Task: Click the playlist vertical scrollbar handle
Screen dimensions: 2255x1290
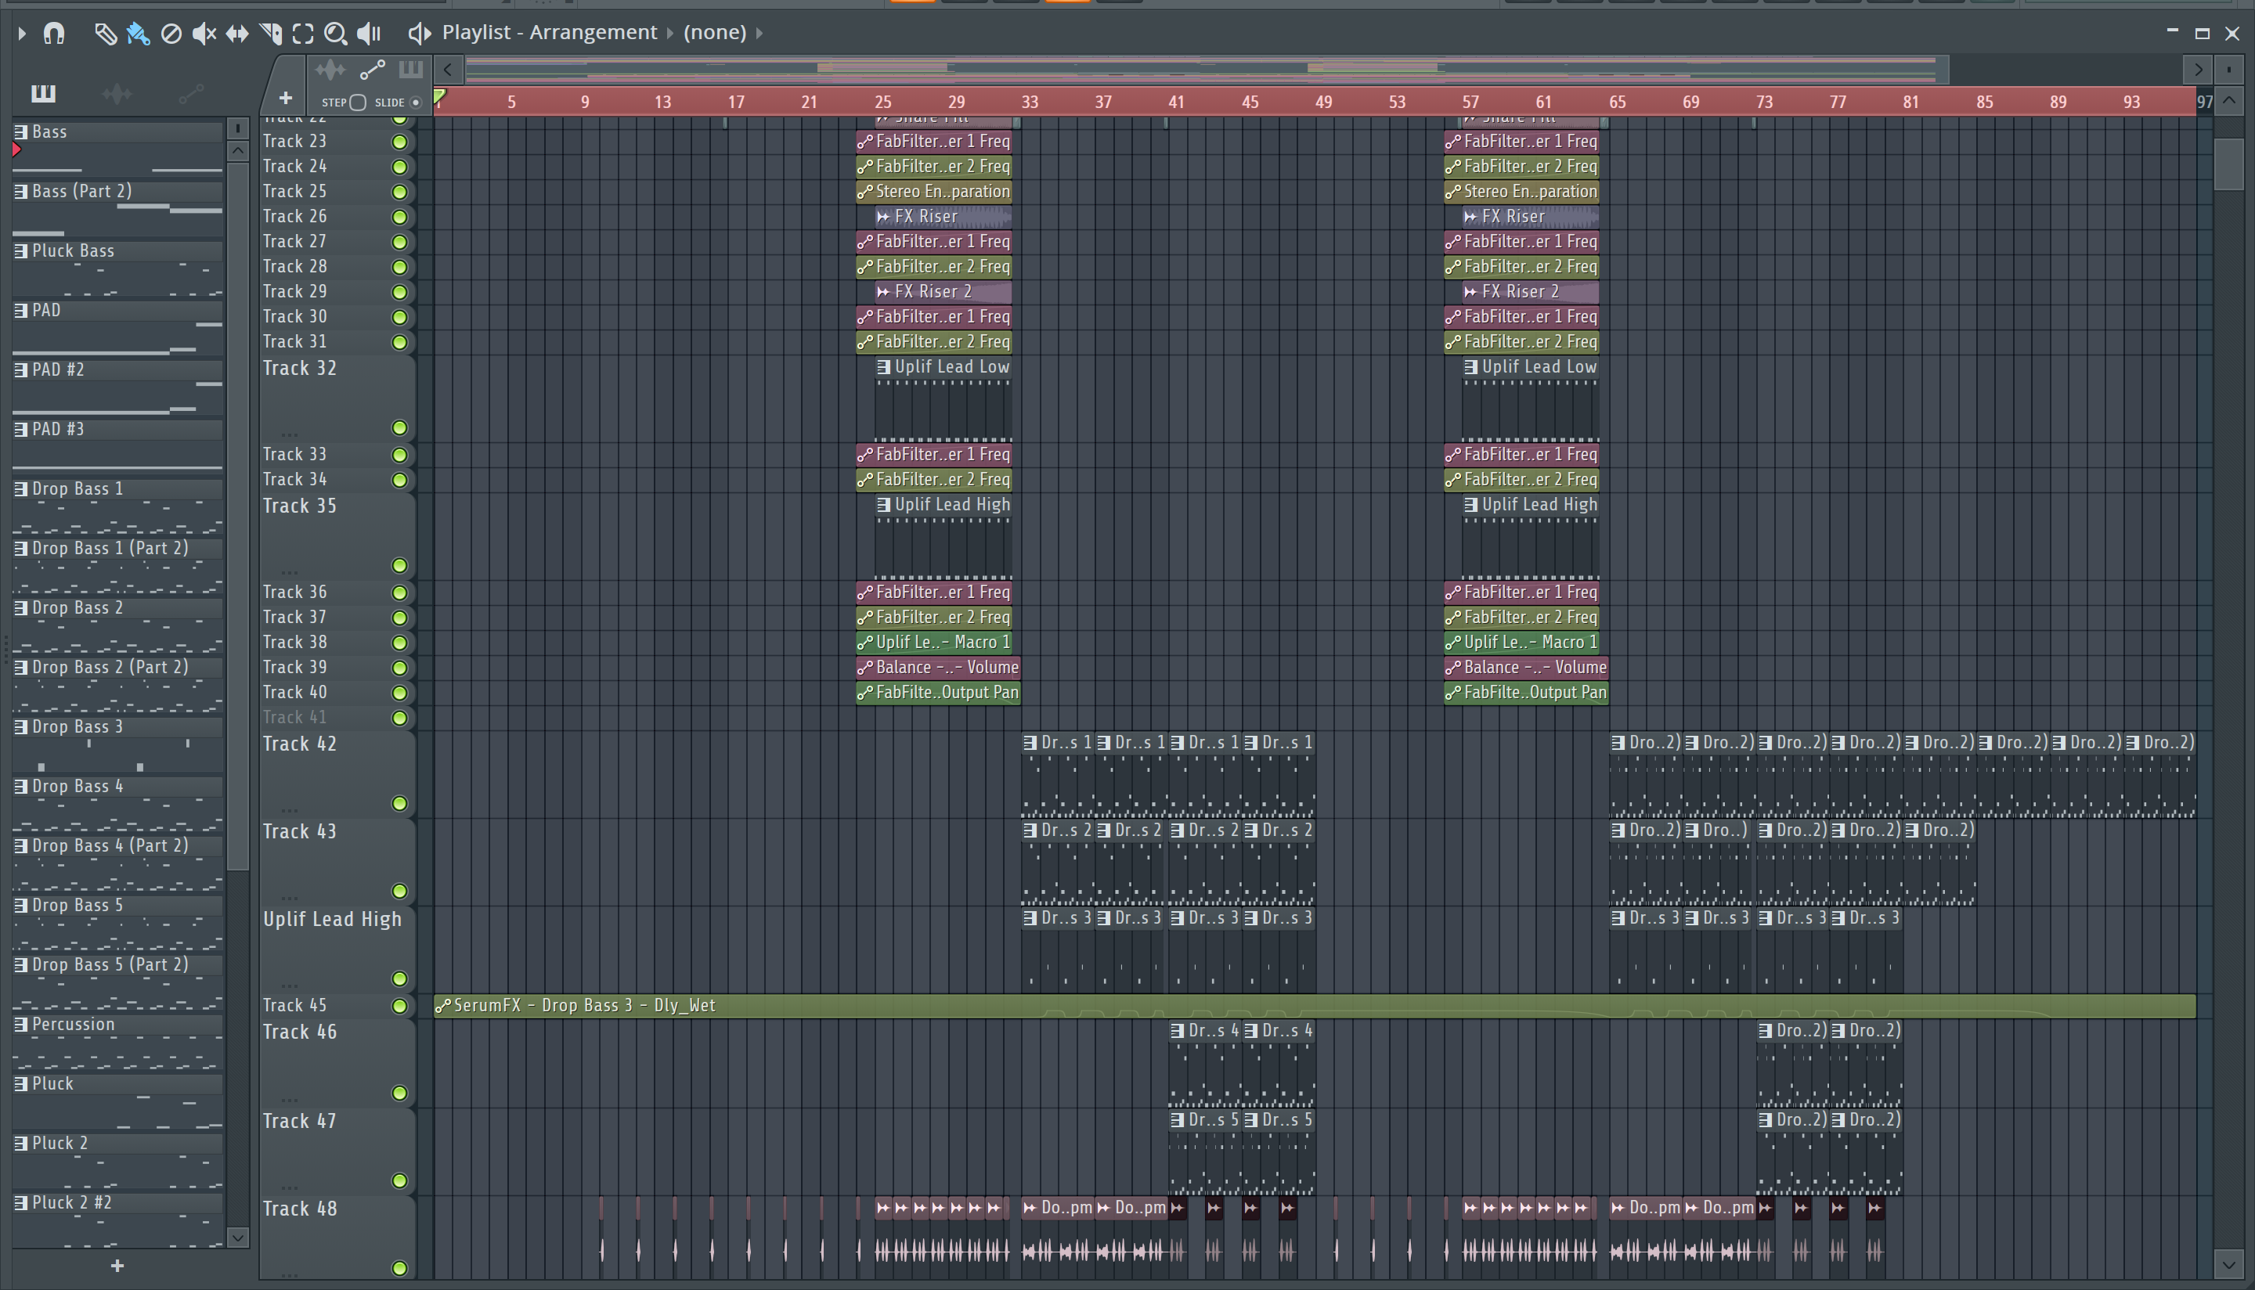Action: tap(2229, 164)
